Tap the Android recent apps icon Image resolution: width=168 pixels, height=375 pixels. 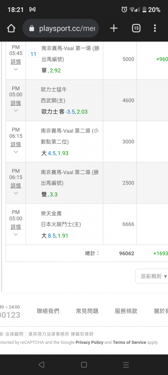click(x=126, y=364)
